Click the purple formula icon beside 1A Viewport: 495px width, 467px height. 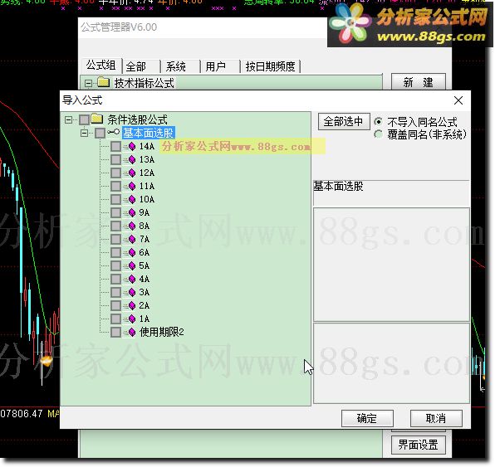[x=132, y=319]
